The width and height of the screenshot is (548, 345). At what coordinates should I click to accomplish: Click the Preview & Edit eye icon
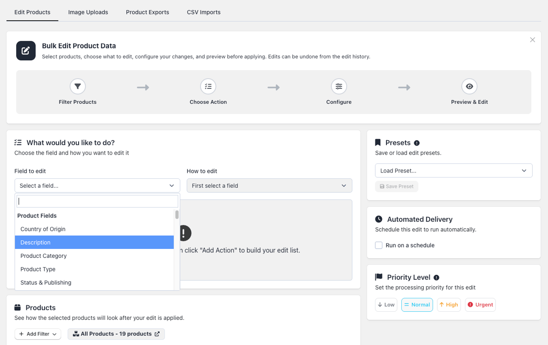point(469,86)
